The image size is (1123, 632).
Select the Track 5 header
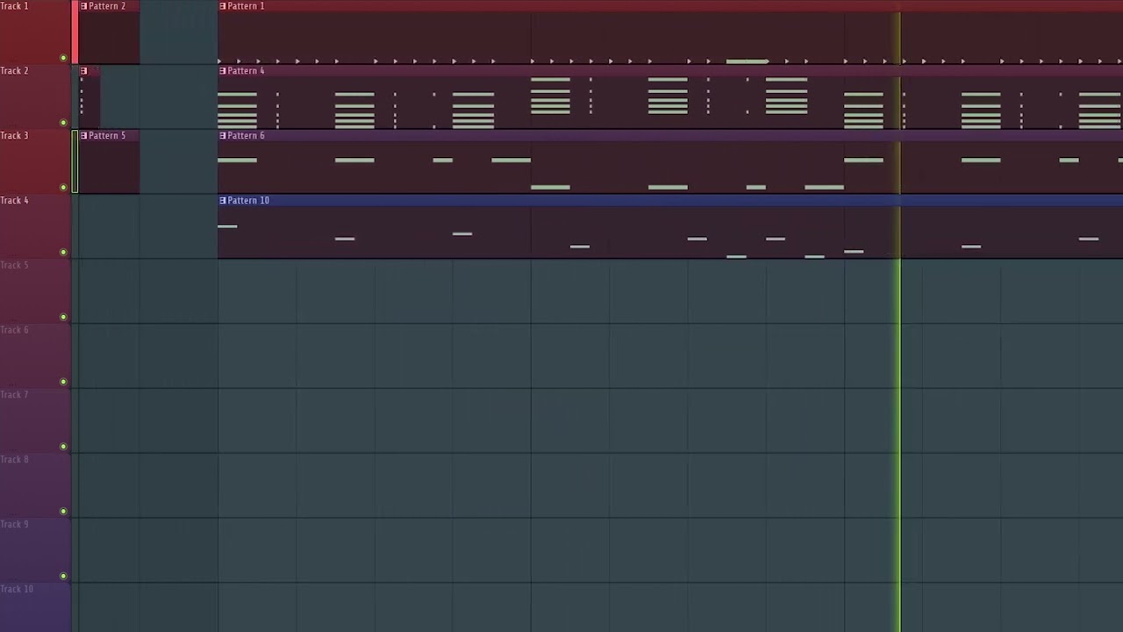click(x=35, y=291)
